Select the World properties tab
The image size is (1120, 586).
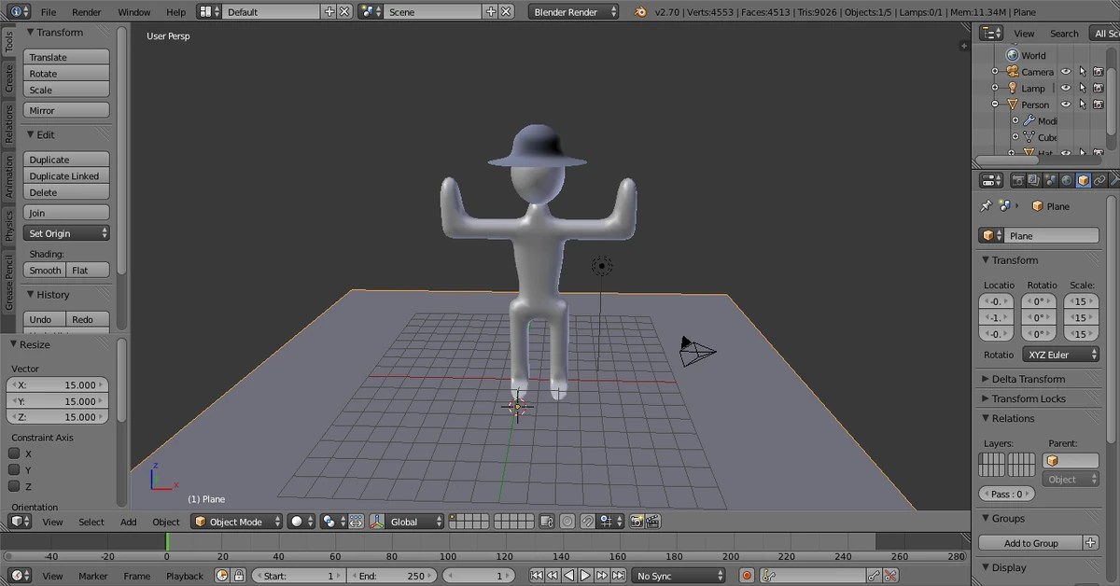[x=1066, y=179]
